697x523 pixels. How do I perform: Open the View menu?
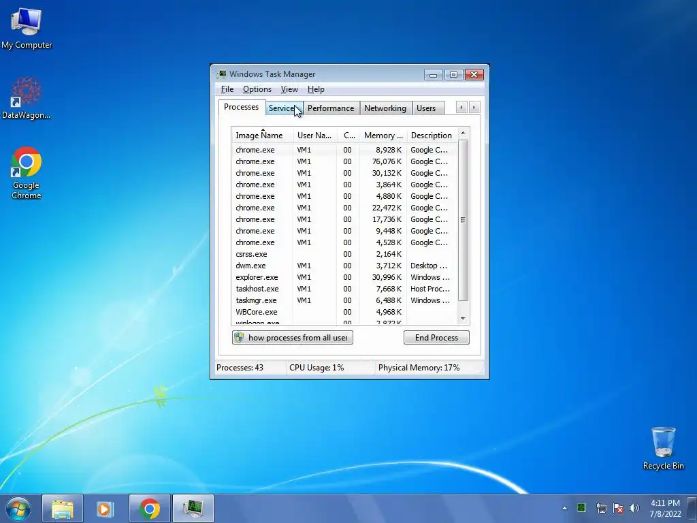289,89
